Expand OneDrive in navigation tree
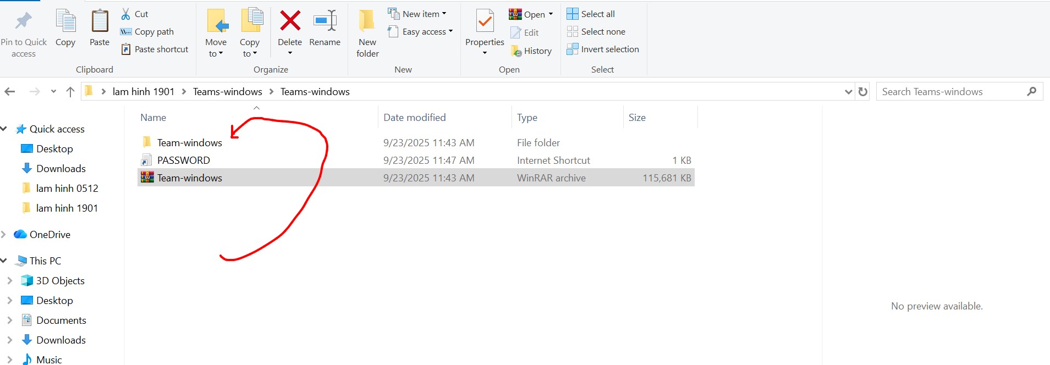The image size is (1050, 365). point(4,235)
